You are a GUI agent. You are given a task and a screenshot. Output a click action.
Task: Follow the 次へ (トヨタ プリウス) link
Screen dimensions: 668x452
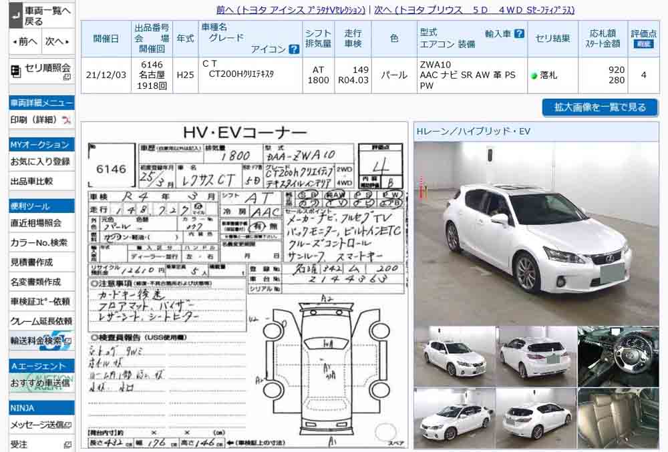click(x=474, y=10)
